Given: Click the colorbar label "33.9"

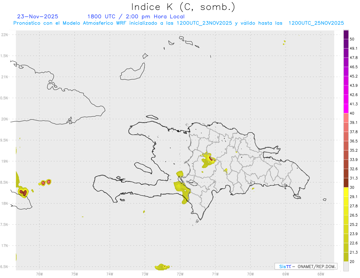Looking at the screenshot, I should [354, 160].
